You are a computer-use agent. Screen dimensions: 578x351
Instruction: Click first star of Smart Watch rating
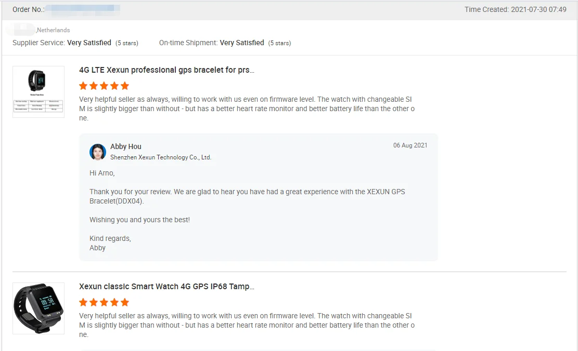pyautogui.click(x=83, y=303)
